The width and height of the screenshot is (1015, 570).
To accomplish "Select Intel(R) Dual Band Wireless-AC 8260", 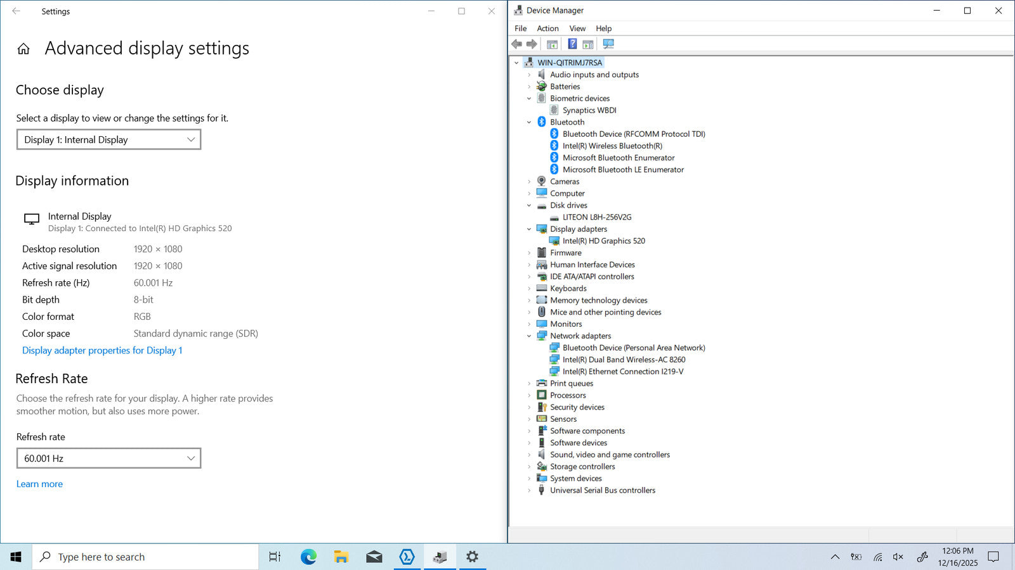I will tap(624, 360).
